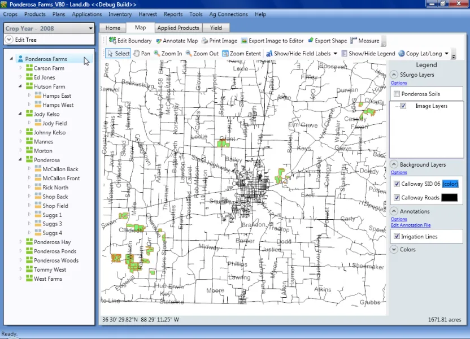Open the Harvest menu
Screen dimensions: 470x339
[x=147, y=14]
